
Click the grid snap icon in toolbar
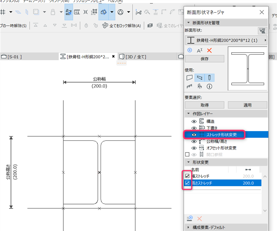click(x=2, y=12)
